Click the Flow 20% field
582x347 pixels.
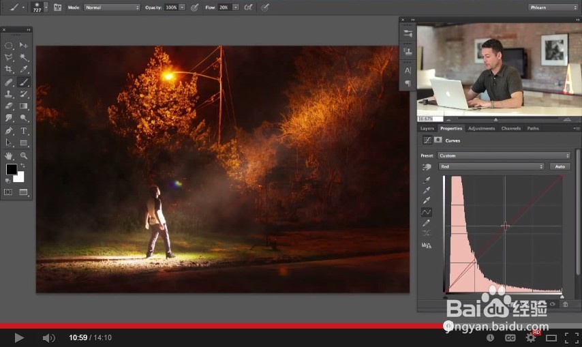(225, 7)
